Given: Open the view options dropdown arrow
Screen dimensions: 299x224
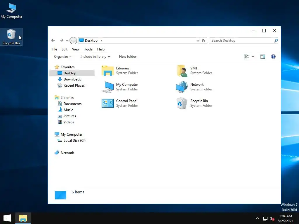Looking at the screenshot, I should pyautogui.click(x=253, y=57).
